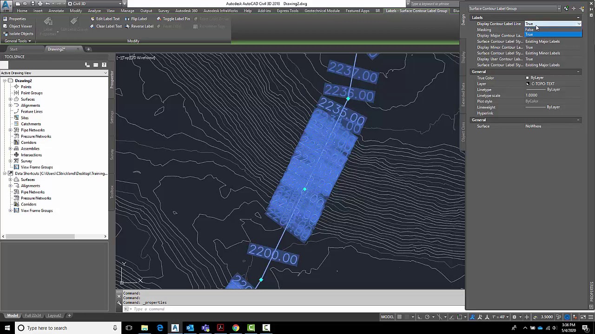Toggle ortho mode in status bar
Screen dimensions: 595x334
(420, 317)
